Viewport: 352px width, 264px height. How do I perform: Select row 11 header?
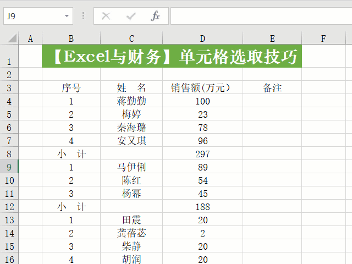(x=9, y=193)
